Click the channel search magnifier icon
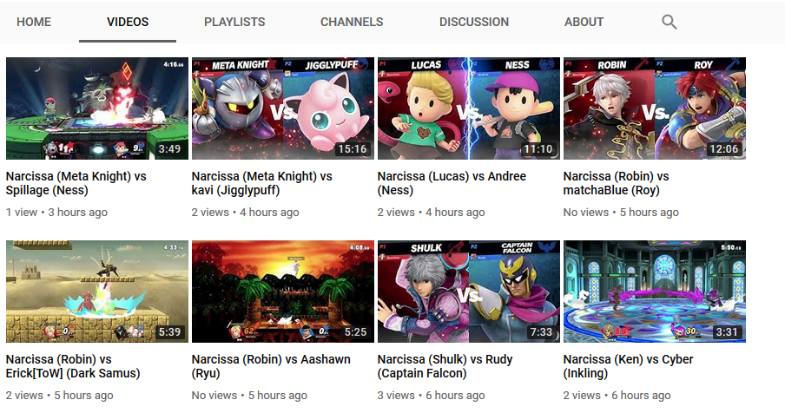 pos(669,22)
